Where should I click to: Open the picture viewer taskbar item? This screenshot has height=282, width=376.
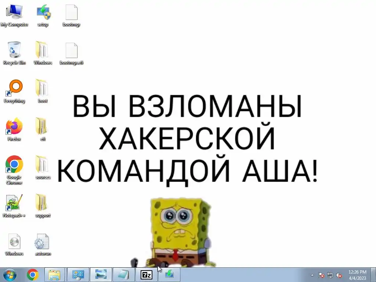coord(101,275)
